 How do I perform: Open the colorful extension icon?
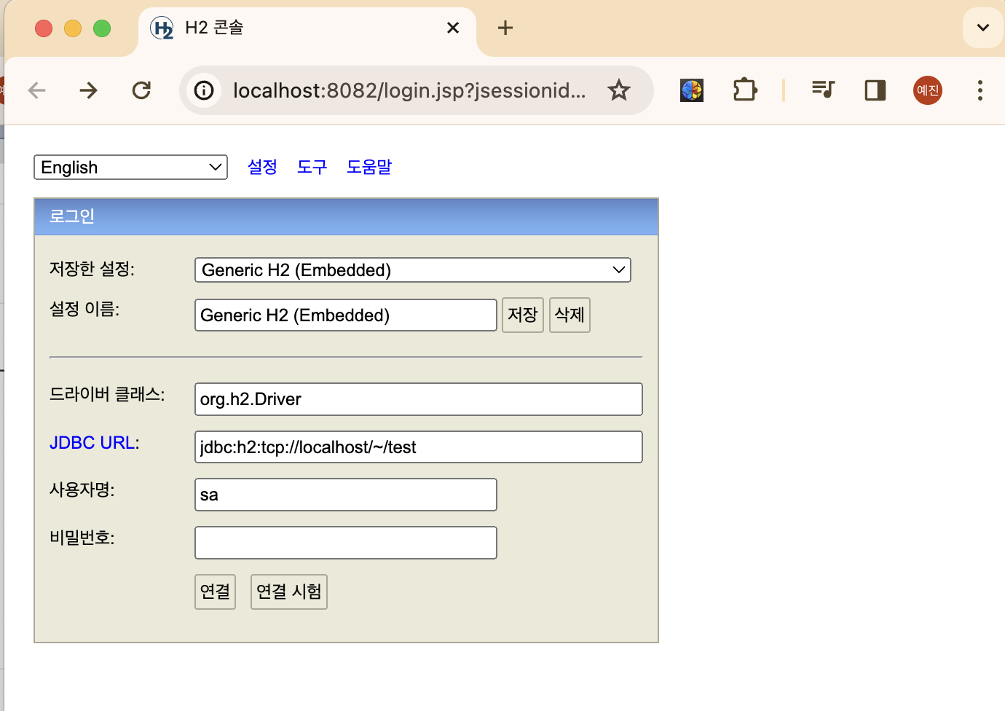(692, 90)
